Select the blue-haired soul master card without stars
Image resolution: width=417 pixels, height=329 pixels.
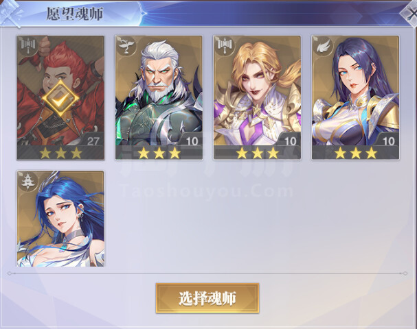pyautogui.click(x=60, y=219)
